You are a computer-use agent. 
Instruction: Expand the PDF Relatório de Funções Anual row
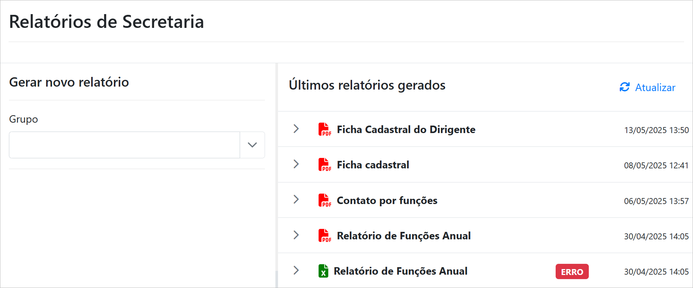tap(296, 235)
